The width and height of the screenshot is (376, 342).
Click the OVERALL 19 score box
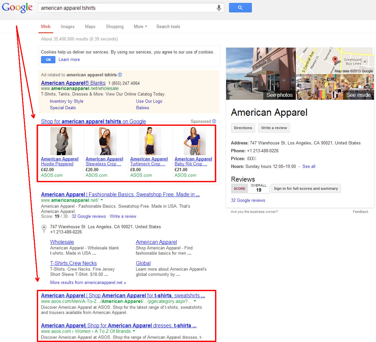pyautogui.click(x=259, y=188)
